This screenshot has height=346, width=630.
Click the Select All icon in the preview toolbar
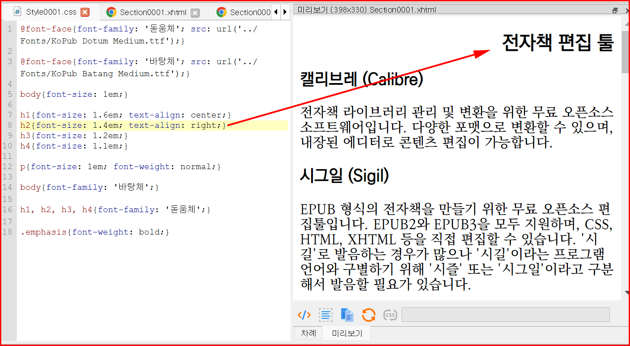point(326,315)
